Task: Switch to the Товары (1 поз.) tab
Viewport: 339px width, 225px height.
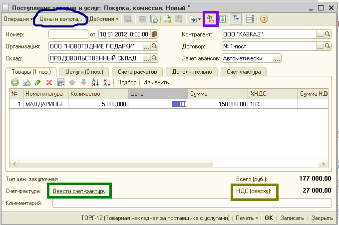Action: 31,72
